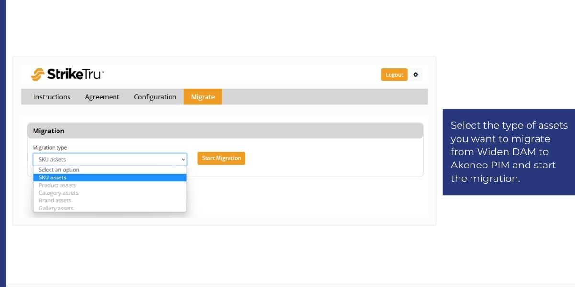This screenshot has height=287, width=575.
Task: Click the Logout button
Action: pos(394,75)
